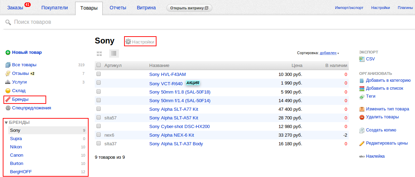This screenshot has height=177, width=415.
Task: Click the search magnifier icon
Action: [8, 23]
